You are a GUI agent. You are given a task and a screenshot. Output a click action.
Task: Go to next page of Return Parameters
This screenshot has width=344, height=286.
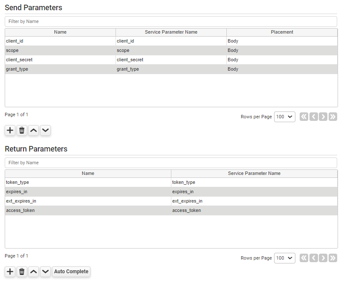coord(323,258)
